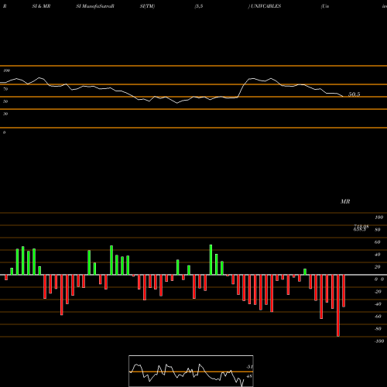387x387 pixels.
Task: Click the 30 level label on RSI axis
Action: pyautogui.click(x=5, y=114)
